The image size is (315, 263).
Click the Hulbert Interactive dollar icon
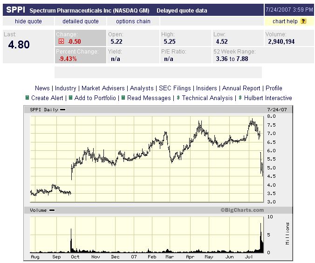[240, 98]
